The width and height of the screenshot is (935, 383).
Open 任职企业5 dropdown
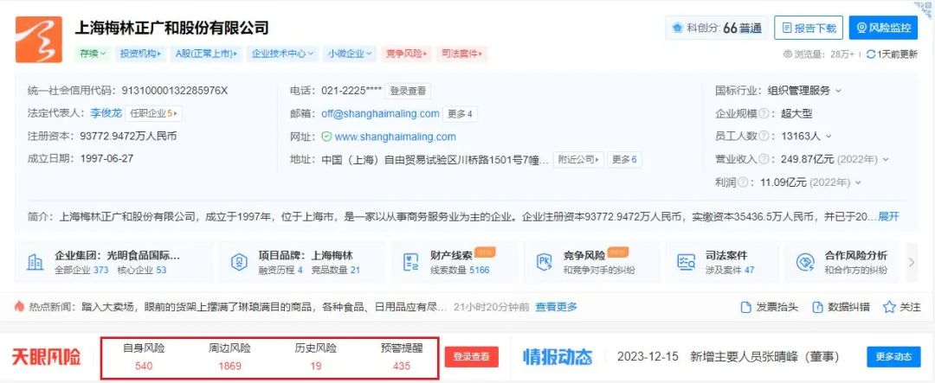pyautogui.click(x=153, y=113)
